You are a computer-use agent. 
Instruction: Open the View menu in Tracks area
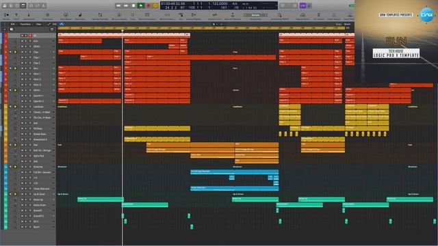(x=38, y=25)
